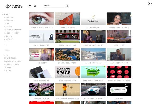Open the Services menu item
This screenshot has width=156, height=104.
(9, 20)
